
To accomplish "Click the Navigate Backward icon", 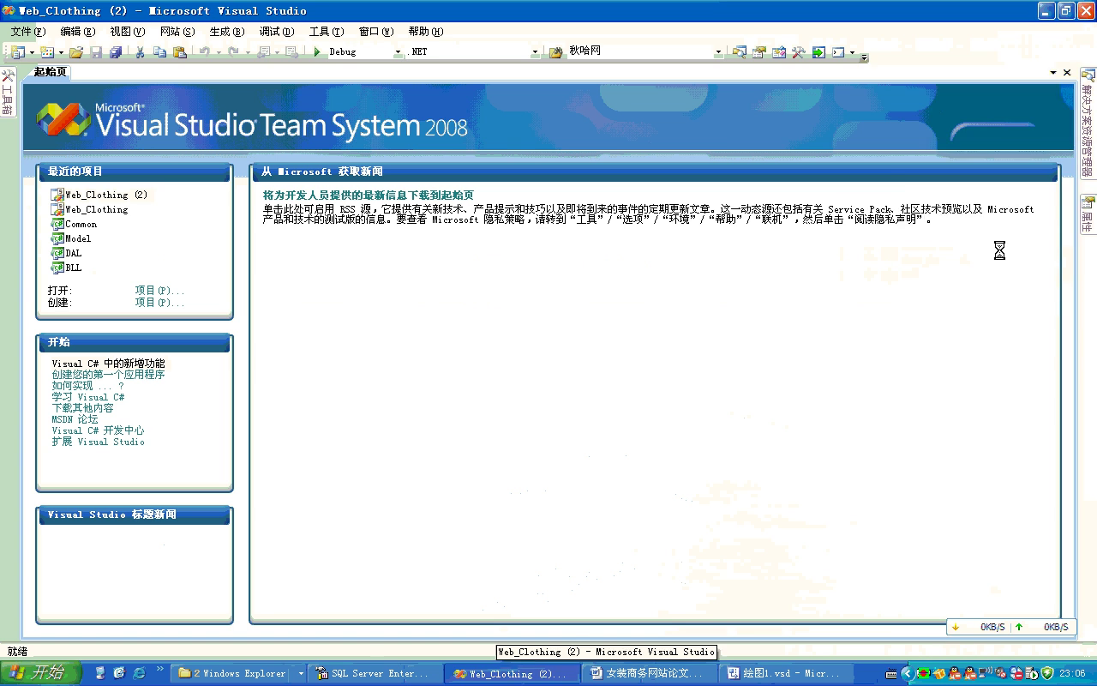I will [263, 52].
